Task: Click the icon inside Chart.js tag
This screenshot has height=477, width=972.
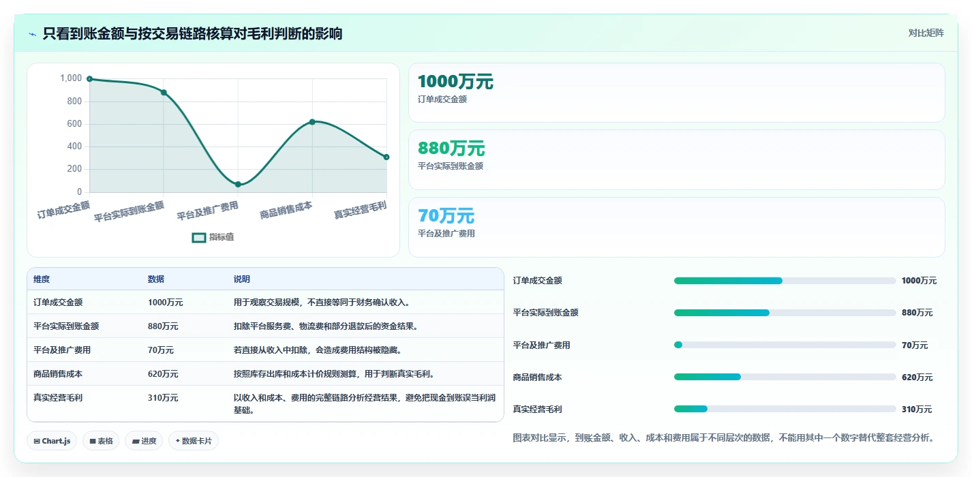Action: tap(37, 442)
